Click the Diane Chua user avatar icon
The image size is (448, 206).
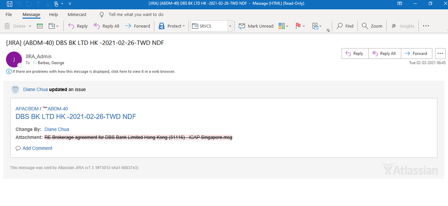pos(15,90)
